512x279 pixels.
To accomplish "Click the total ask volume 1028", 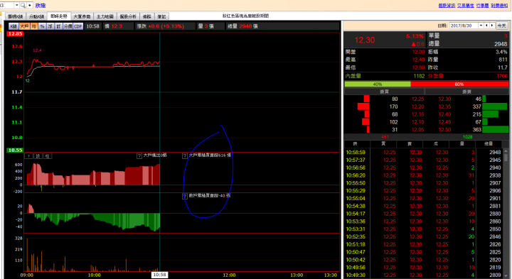I will click(x=467, y=137).
